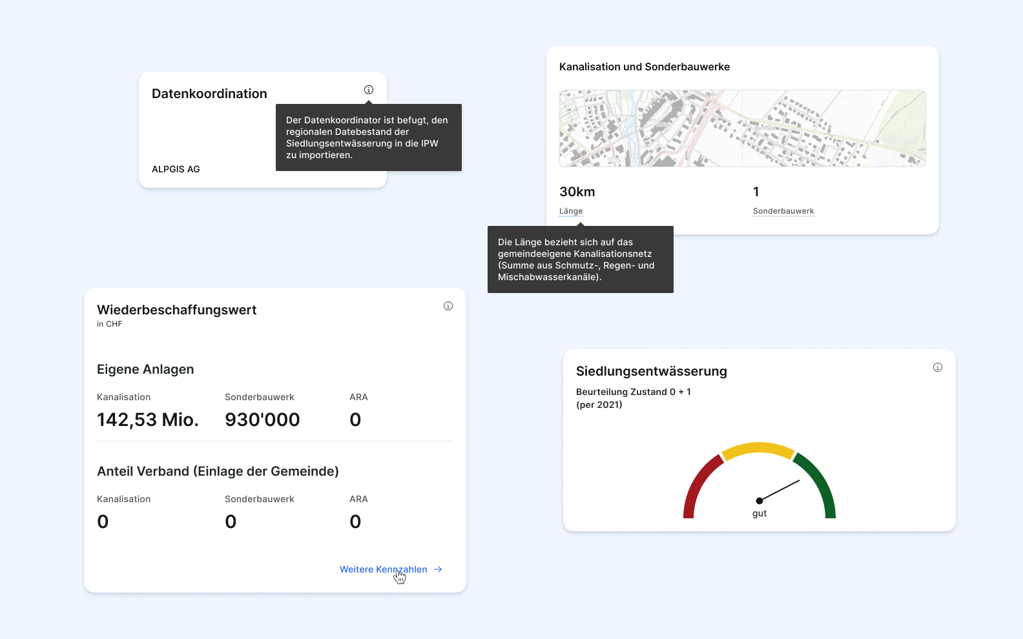This screenshot has height=639, width=1023.
Task: Click the gauge needle pivot dot
Action: (759, 501)
